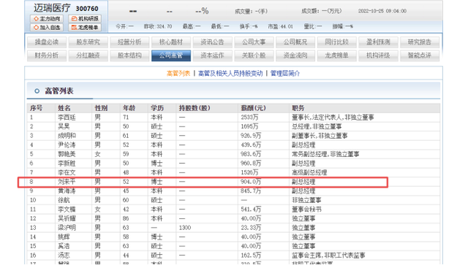
Task: Select executive name 梁沪明
Action: click(x=67, y=228)
